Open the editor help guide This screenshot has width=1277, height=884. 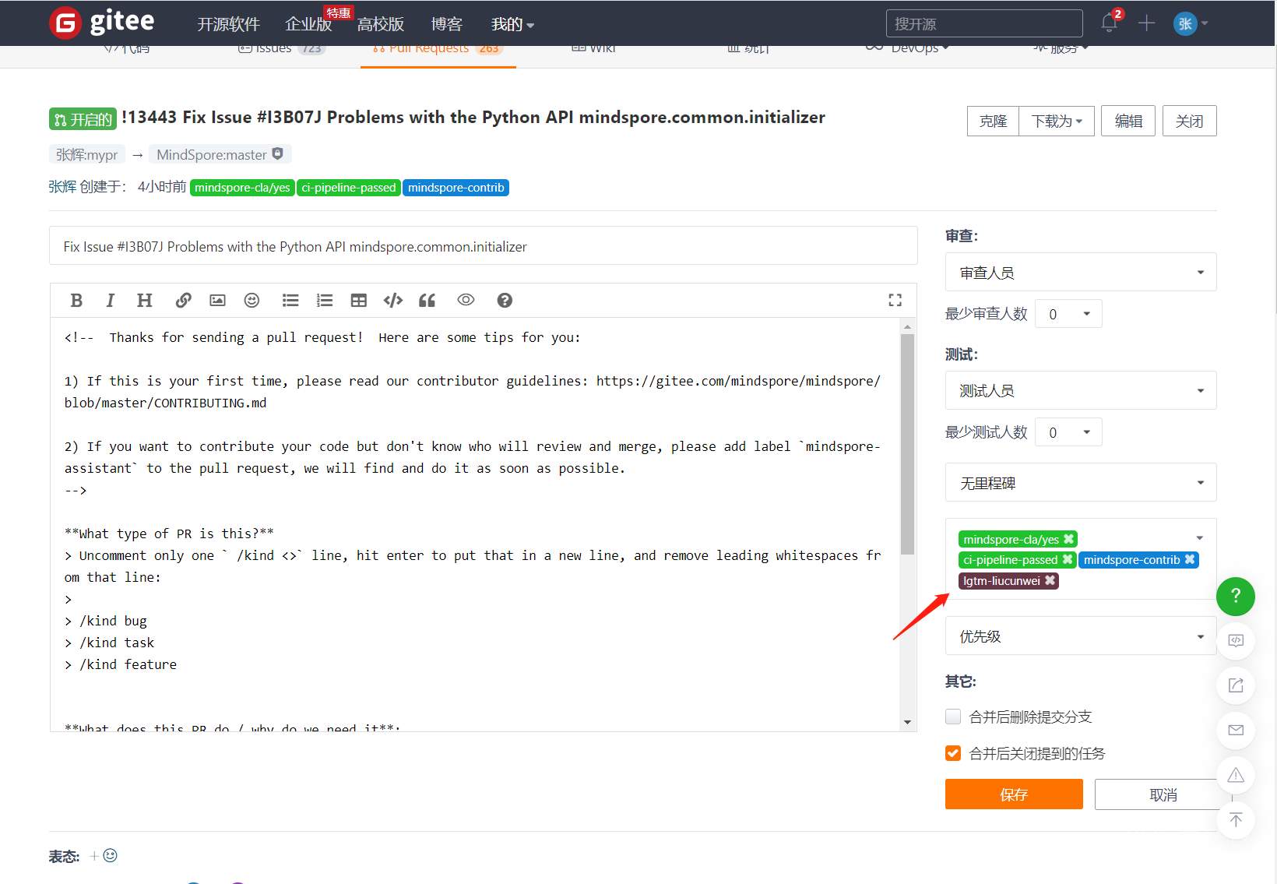point(505,301)
